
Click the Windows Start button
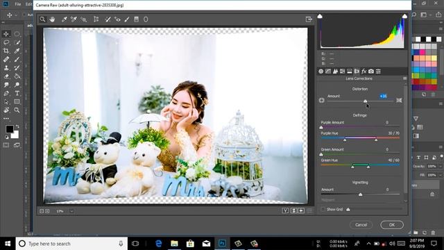(8, 244)
